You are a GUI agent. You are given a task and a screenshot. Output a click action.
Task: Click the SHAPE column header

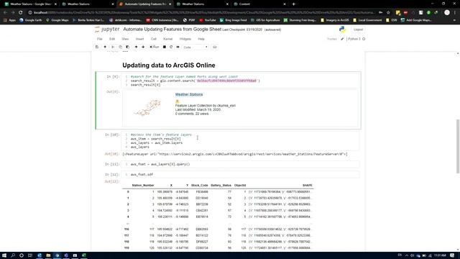click(x=307, y=186)
